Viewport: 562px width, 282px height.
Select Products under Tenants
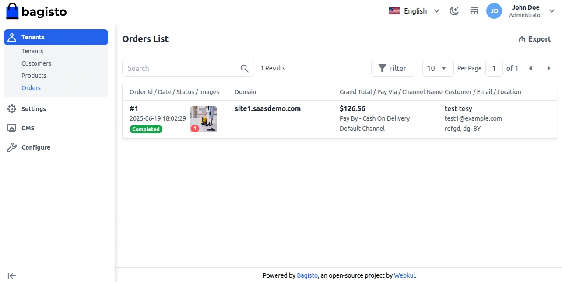coord(34,76)
